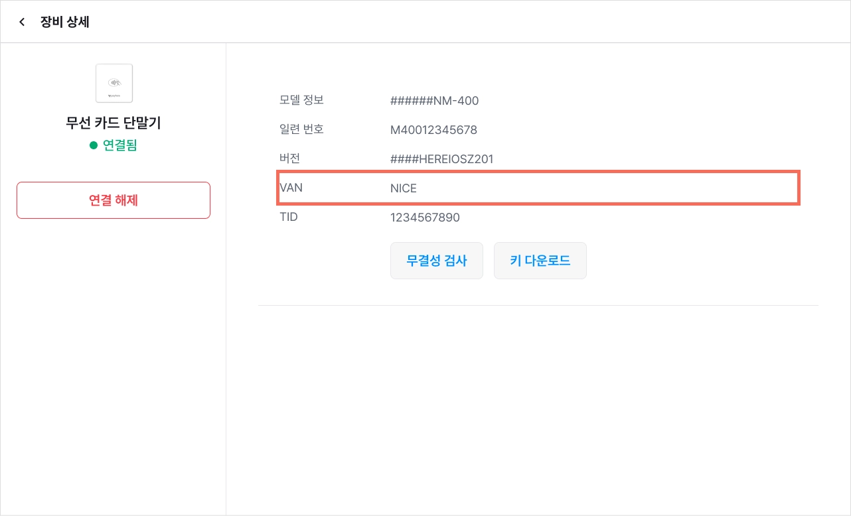
Task: Click the 무선 카드 단말기 device name
Action: pos(114,123)
